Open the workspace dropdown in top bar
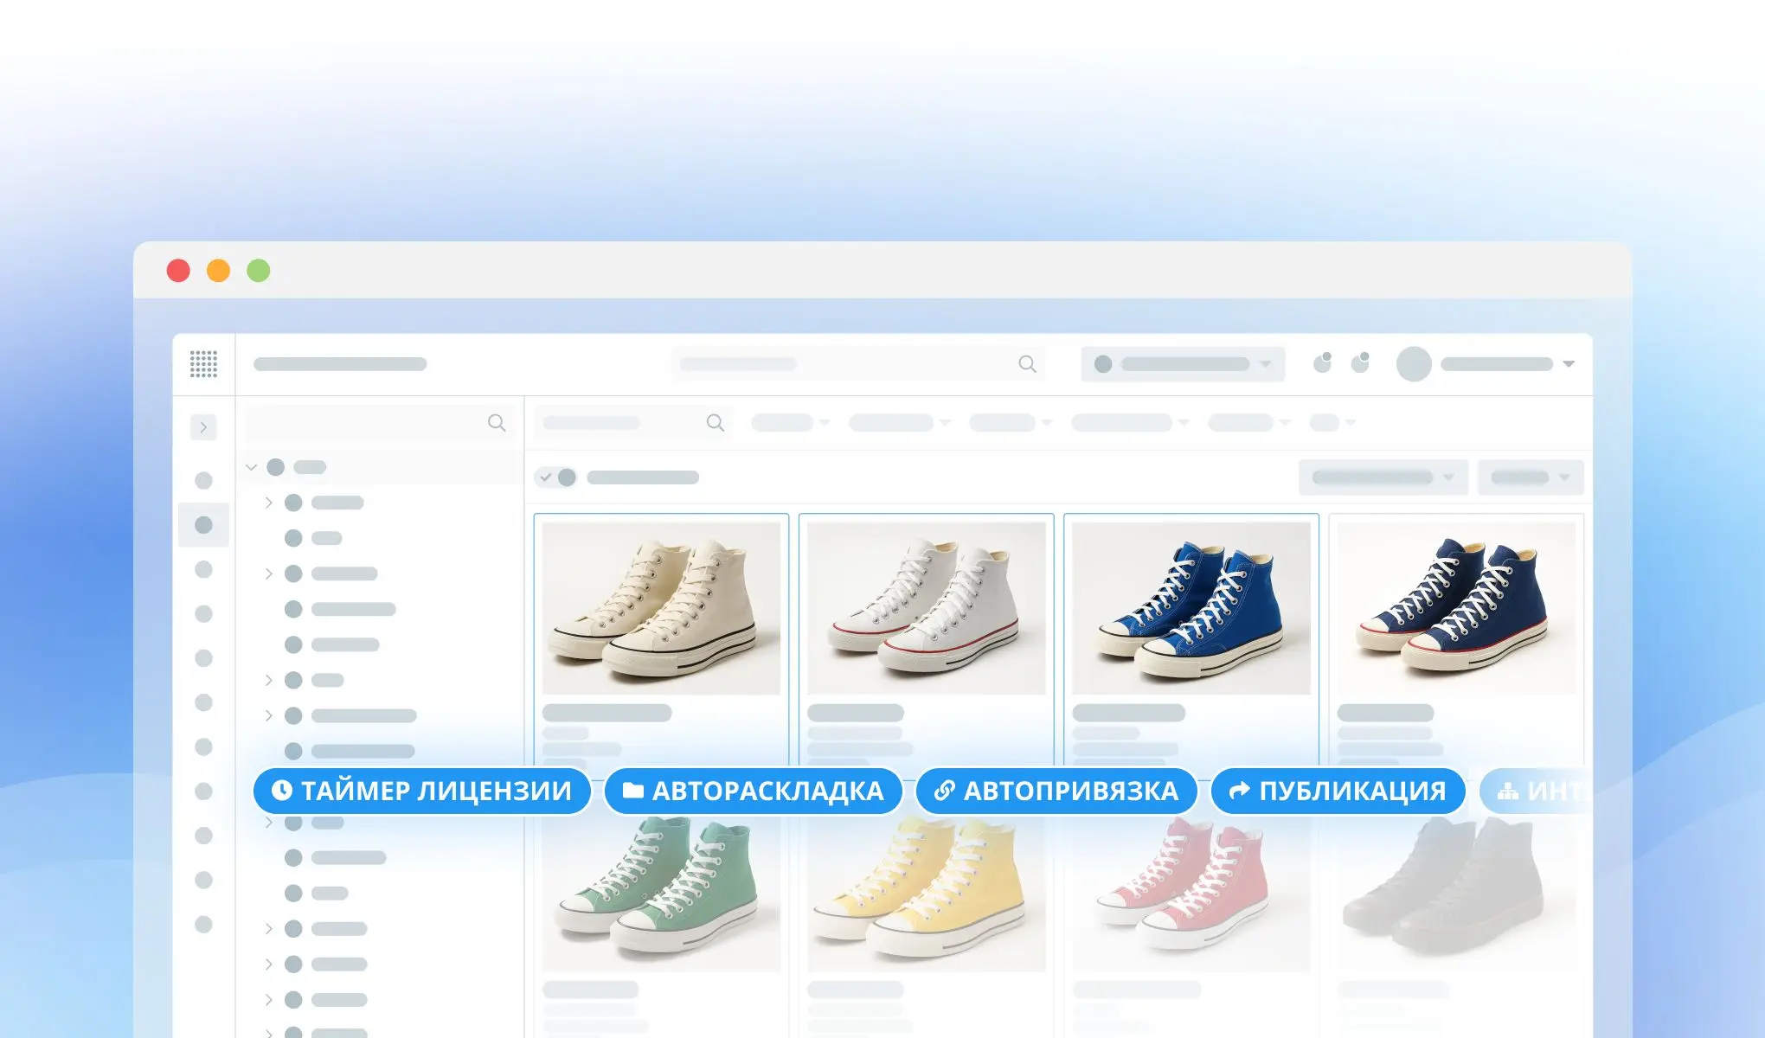 tap(1183, 364)
